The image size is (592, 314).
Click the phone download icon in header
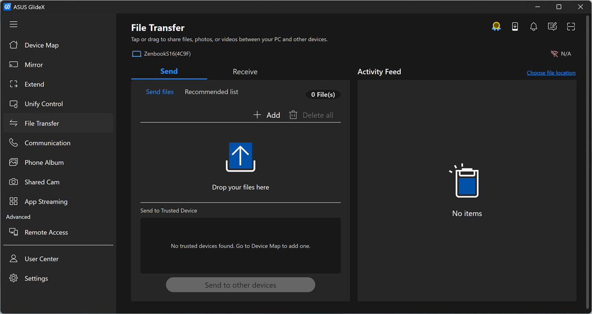[515, 27]
